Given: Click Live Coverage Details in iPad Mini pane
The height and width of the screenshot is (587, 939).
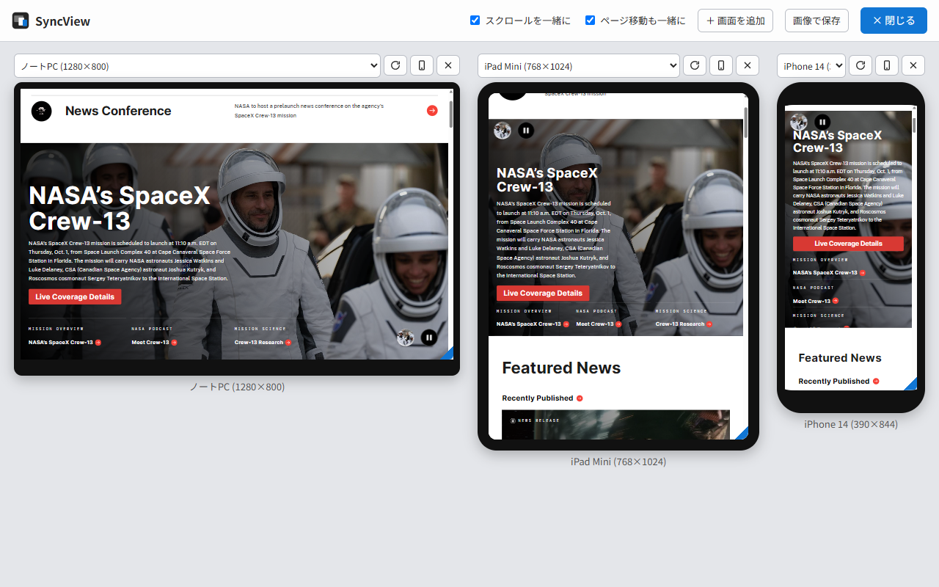Looking at the screenshot, I should [543, 293].
